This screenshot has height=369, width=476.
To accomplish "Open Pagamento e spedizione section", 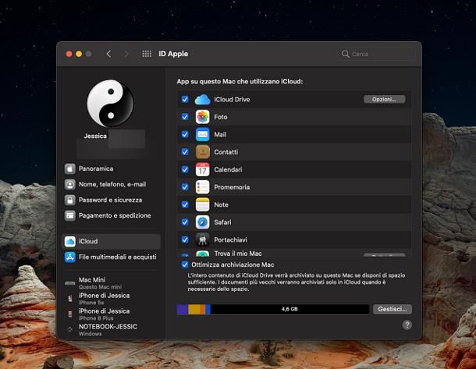I will [112, 216].
